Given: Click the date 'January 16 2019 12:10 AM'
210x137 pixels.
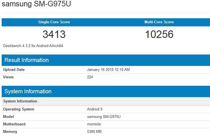Looking at the screenshot, I should pyautogui.click(x=108, y=70).
